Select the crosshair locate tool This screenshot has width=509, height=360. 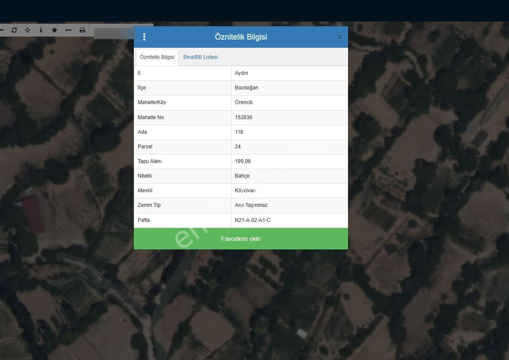(x=28, y=30)
